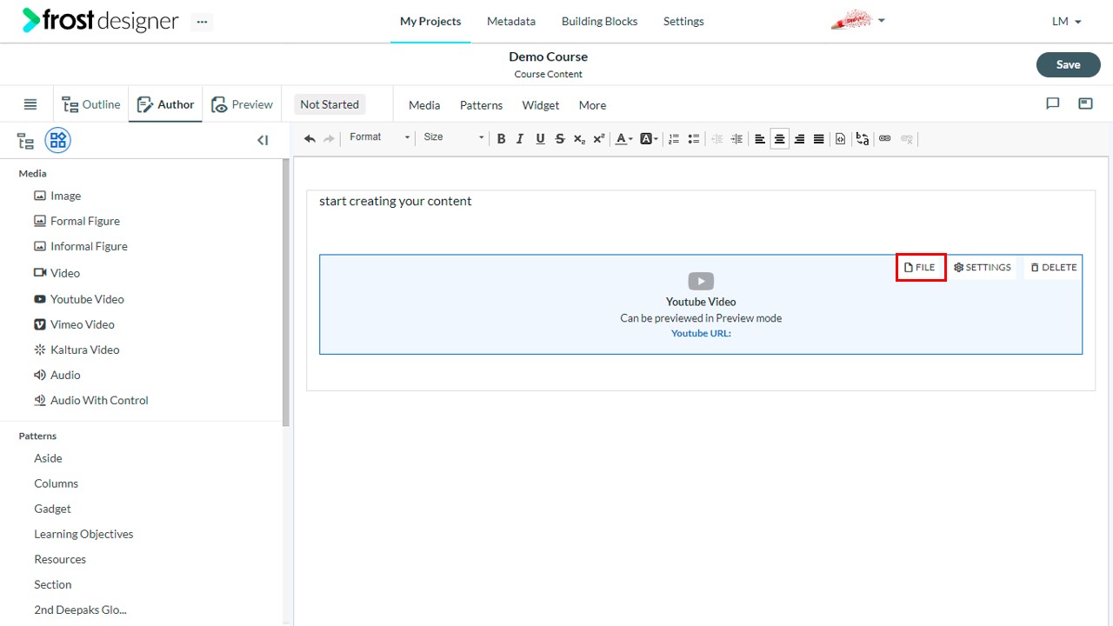Insert a bulleted list
The width and height of the screenshot is (1113, 626).
(x=694, y=139)
